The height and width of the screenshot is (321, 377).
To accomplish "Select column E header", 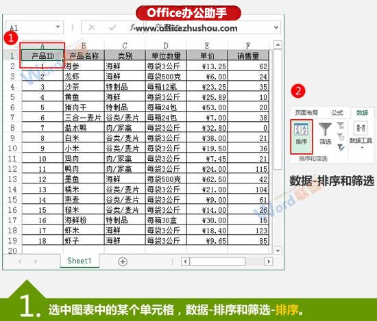I will pos(207,46).
